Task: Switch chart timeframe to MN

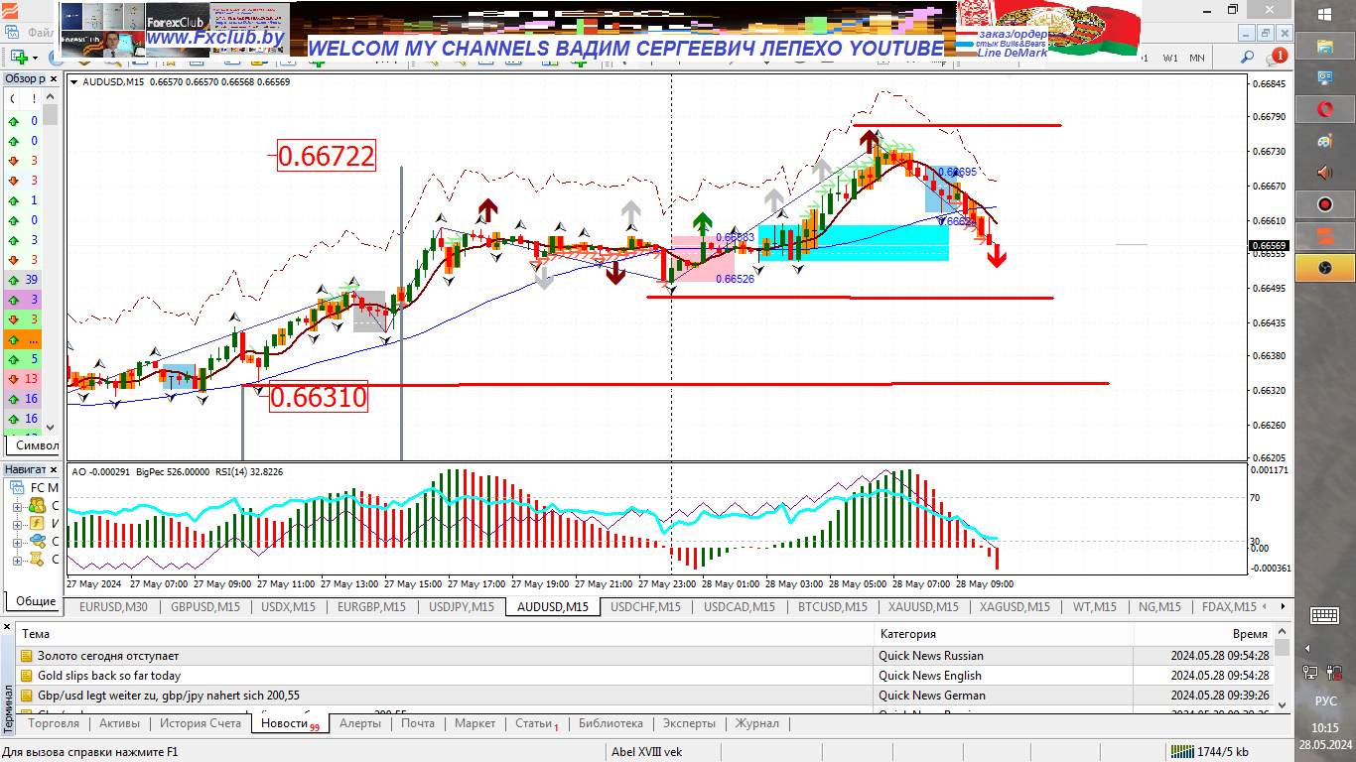Action: click(x=1197, y=58)
